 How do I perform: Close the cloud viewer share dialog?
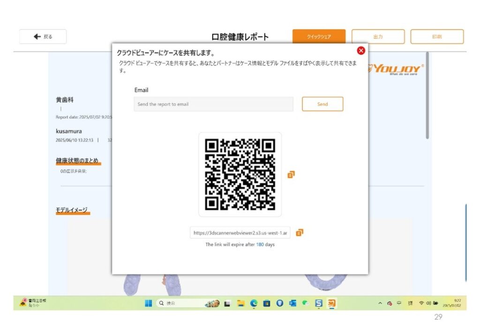pos(361,51)
